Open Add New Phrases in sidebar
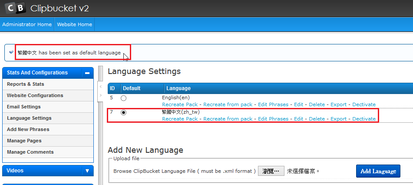This screenshot has width=413, height=185. pyautogui.click(x=48, y=130)
